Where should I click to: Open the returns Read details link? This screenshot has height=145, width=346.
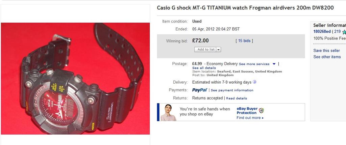236,98
